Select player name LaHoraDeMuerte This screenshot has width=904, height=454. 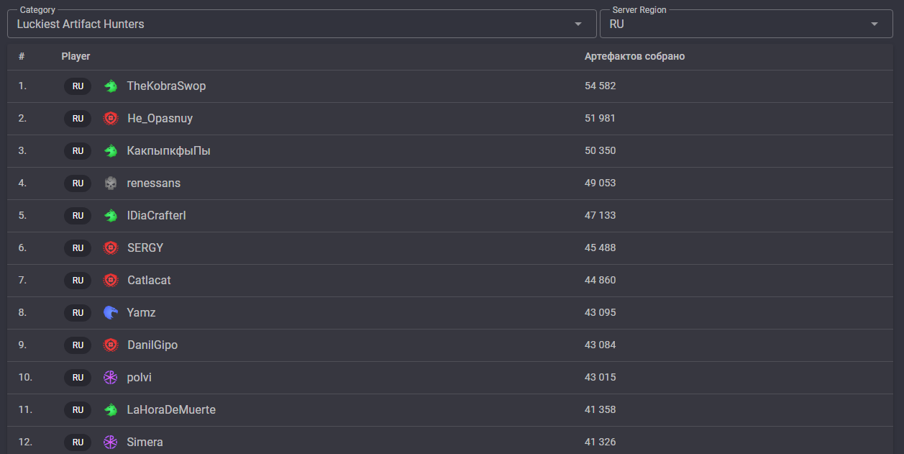coord(171,410)
